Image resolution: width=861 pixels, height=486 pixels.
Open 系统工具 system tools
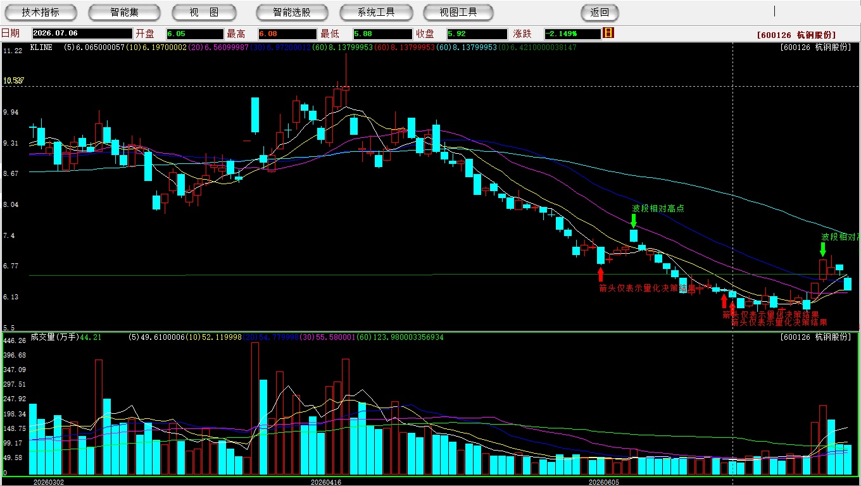pos(376,12)
